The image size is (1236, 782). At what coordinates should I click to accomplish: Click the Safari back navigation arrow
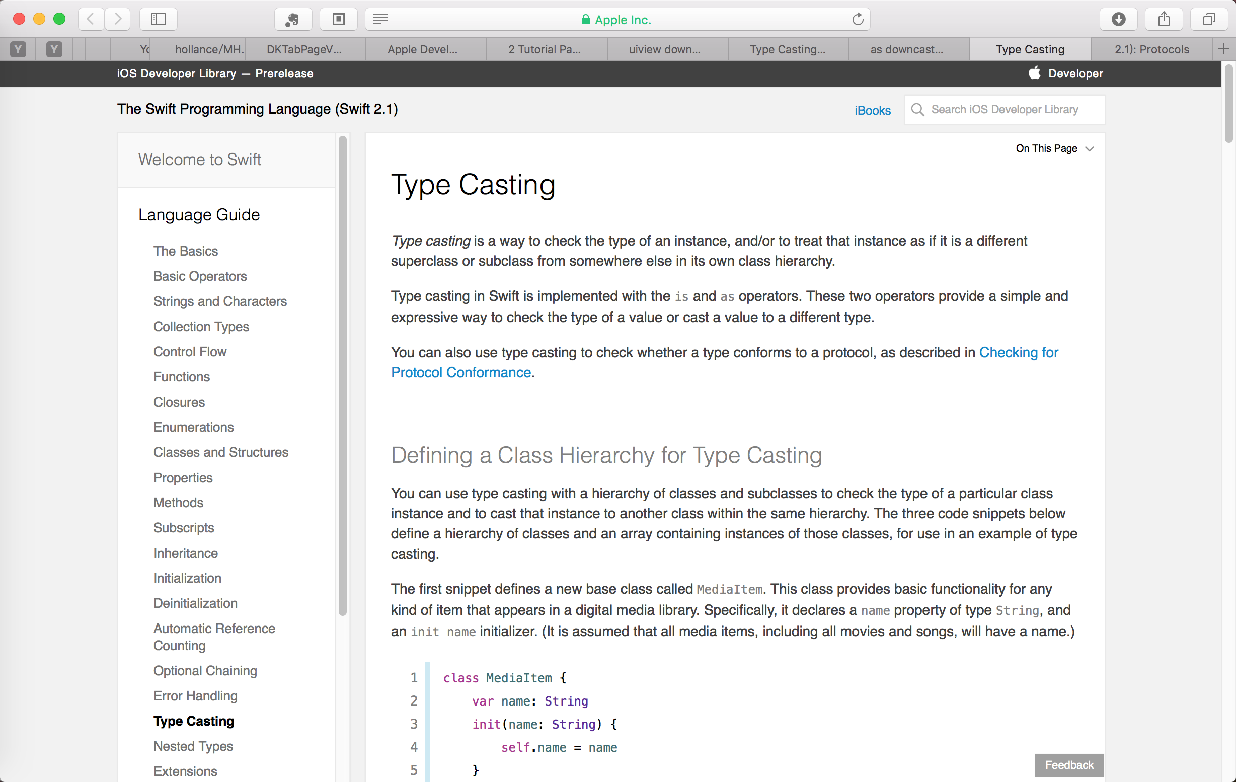91,19
